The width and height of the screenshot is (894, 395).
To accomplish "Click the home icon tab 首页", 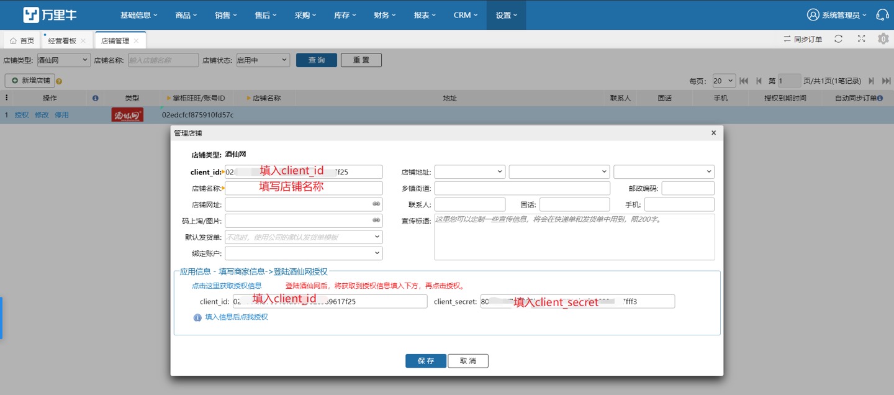I will pyautogui.click(x=22, y=41).
